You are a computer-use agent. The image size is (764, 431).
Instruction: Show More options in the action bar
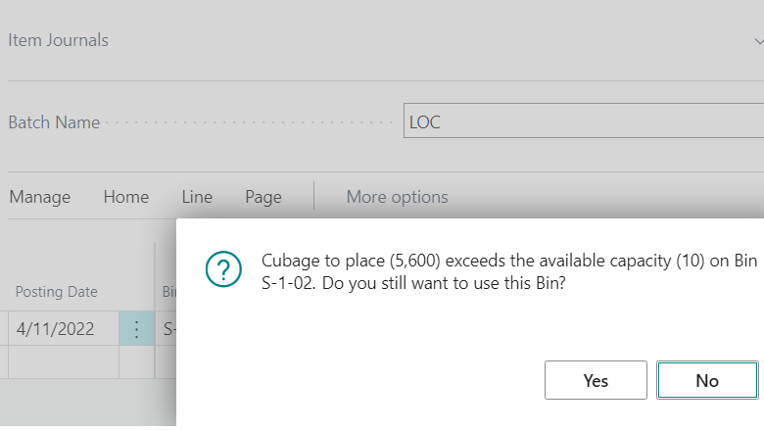(397, 197)
